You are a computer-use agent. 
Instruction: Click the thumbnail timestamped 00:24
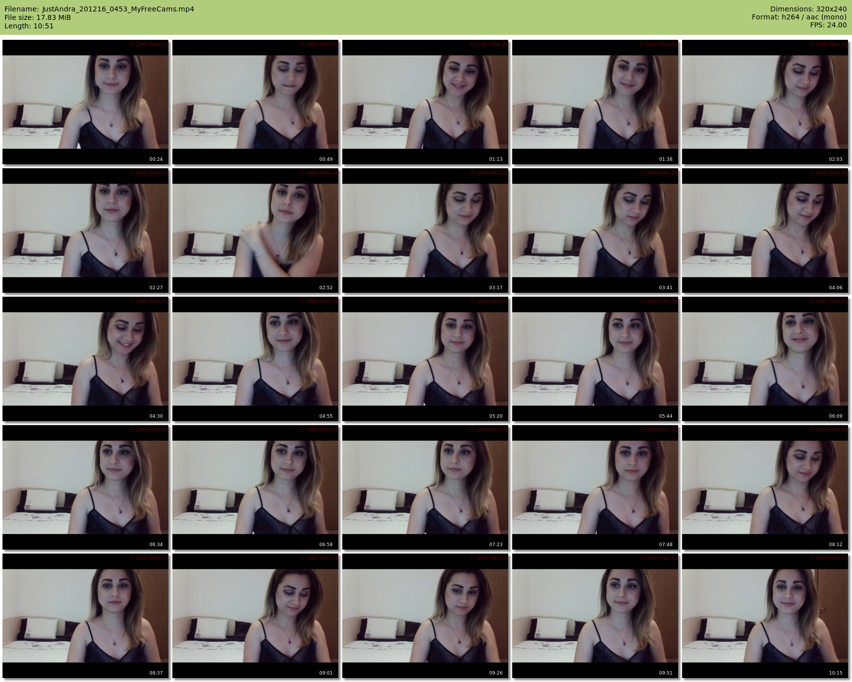85,102
